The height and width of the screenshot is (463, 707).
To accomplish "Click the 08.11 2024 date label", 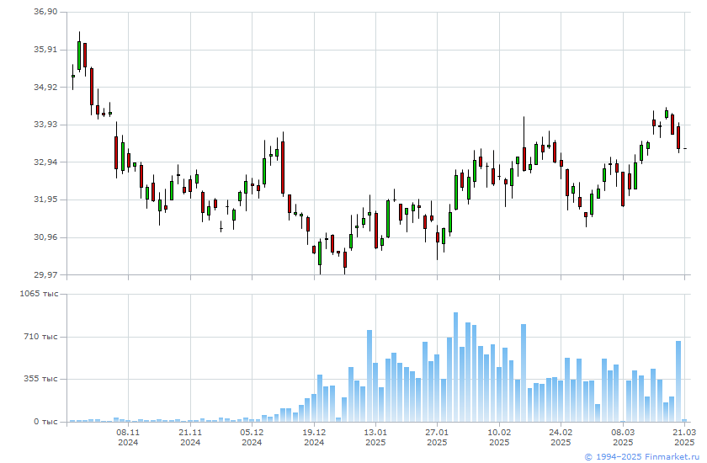I will [128, 437].
